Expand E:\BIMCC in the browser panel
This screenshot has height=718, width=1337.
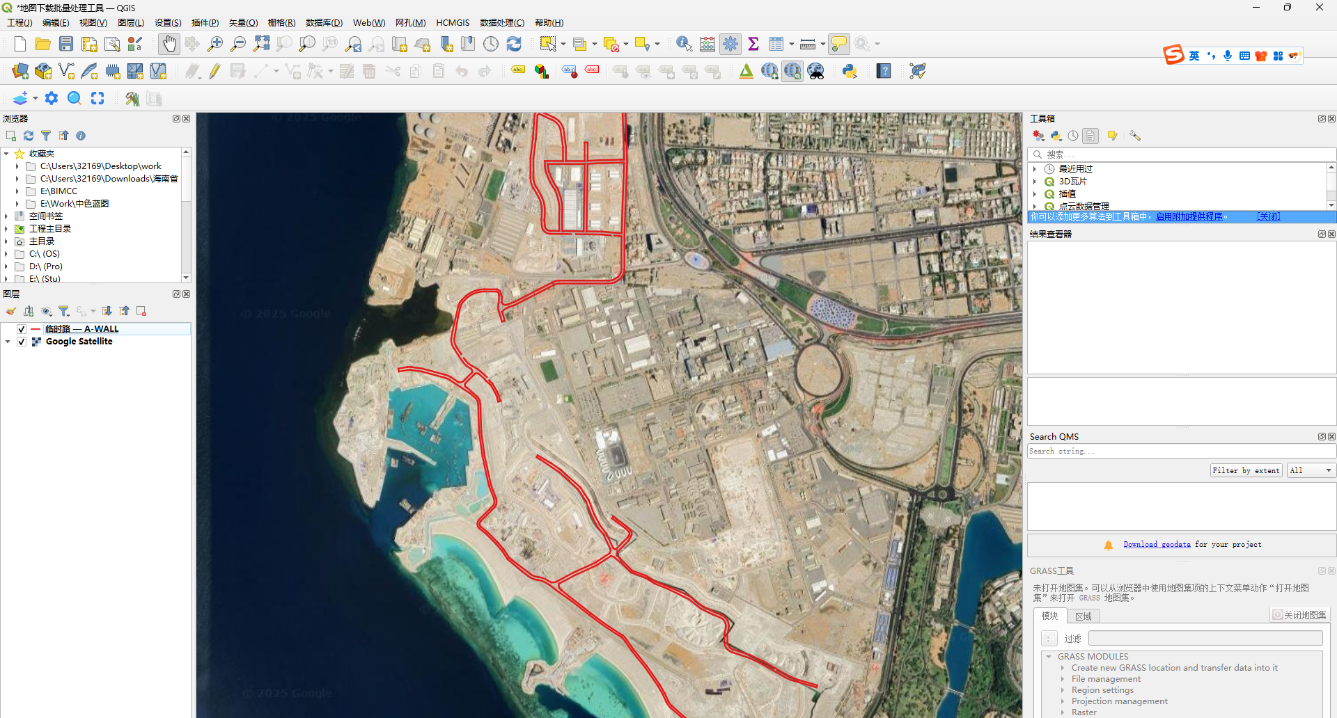[x=17, y=191]
